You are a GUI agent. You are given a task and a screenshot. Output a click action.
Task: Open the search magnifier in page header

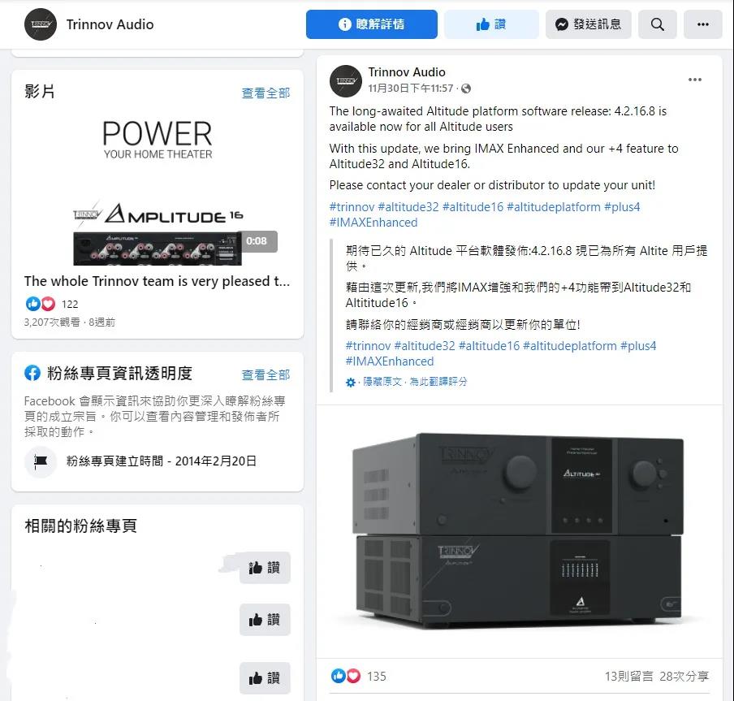pos(657,24)
